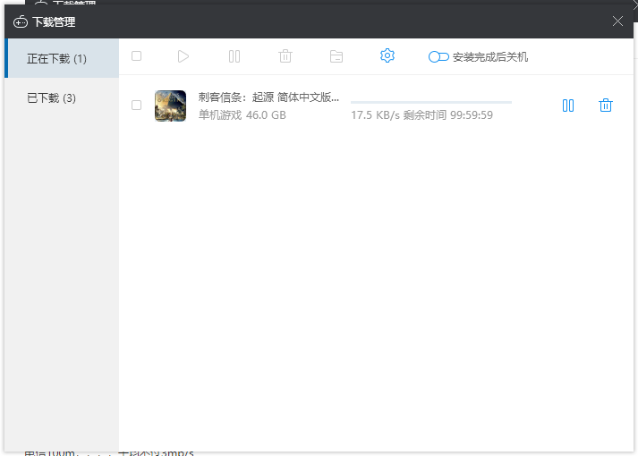Click the toolbar start download play icon

coord(183,56)
